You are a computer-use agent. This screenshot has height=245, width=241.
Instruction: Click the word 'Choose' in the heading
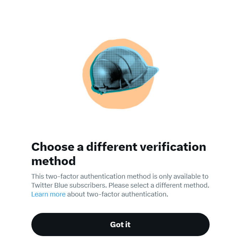point(53,147)
